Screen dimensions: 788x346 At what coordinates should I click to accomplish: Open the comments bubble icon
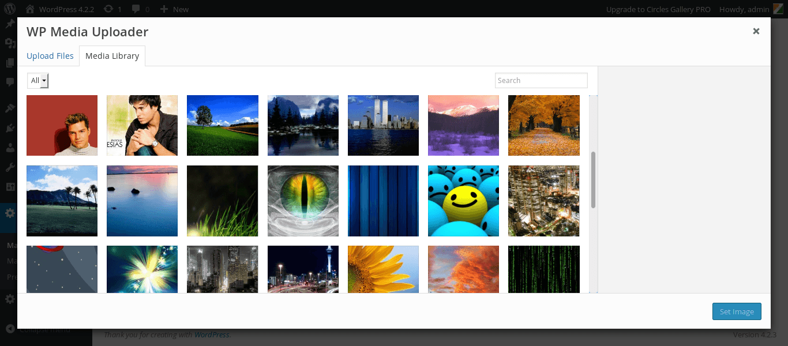click(136, 9)
